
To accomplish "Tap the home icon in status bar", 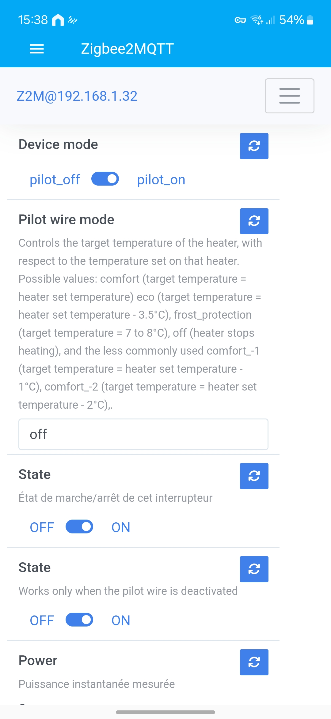I will [58, 20].
